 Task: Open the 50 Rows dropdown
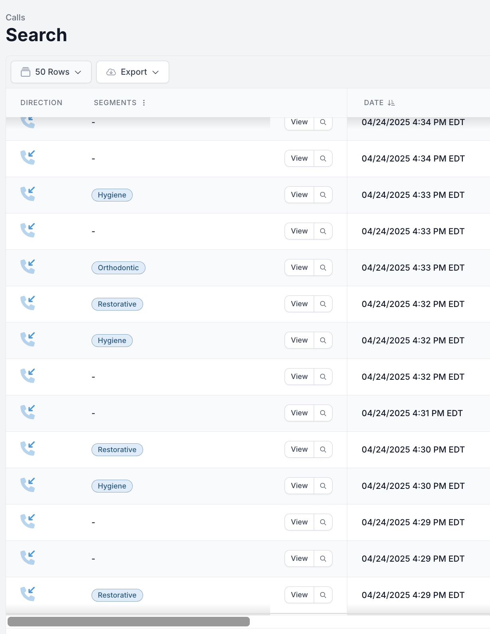coord(51,72)
